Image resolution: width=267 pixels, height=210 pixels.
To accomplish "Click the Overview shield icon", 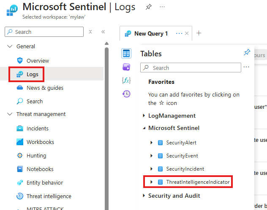I will coord(20,61).
